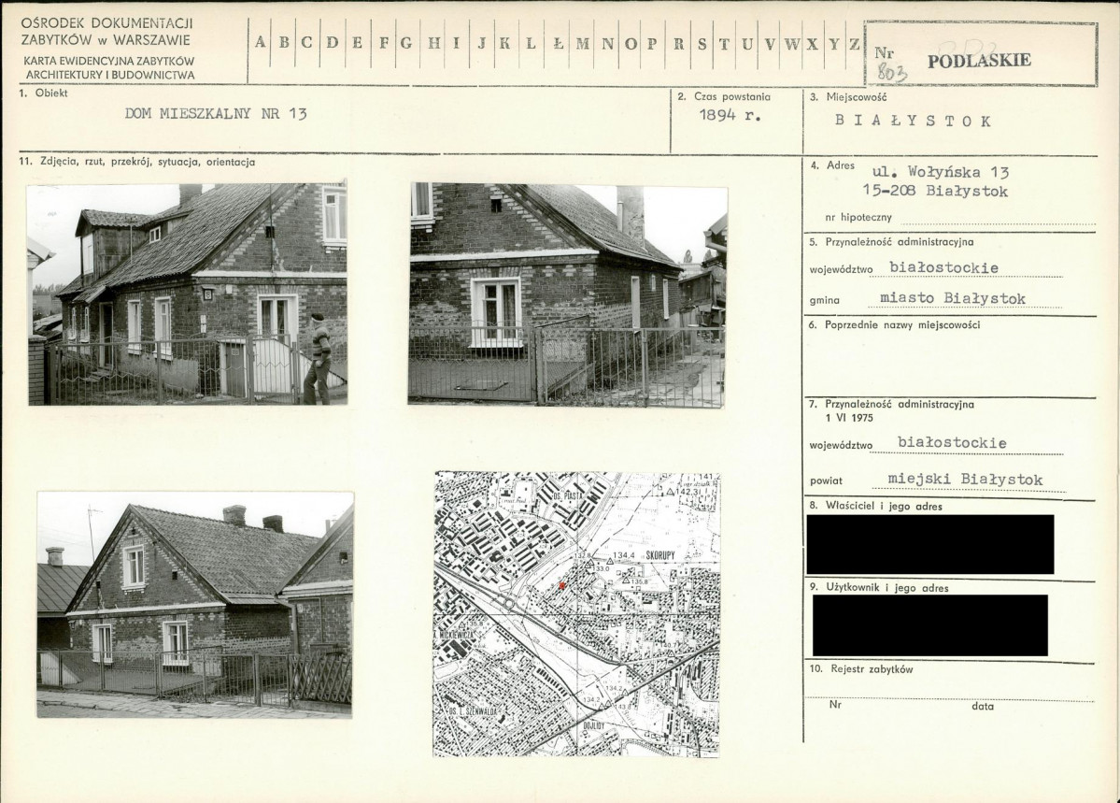Click the gmina value miasto Białystok
This screenshot has width=1120, height=803.
pyautogui.click(x=953, y=299)
